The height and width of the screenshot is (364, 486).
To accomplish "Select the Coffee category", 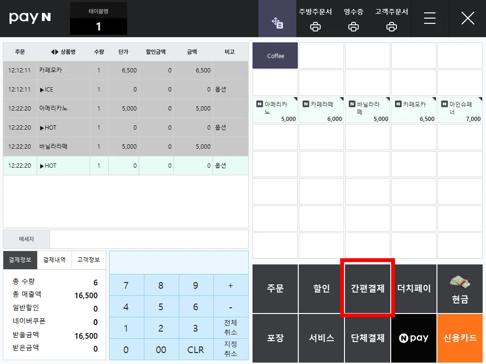I will click(275, 56).
